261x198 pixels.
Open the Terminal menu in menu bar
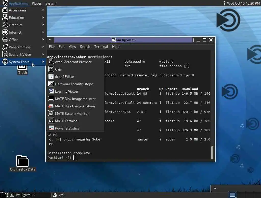[101, 47]
